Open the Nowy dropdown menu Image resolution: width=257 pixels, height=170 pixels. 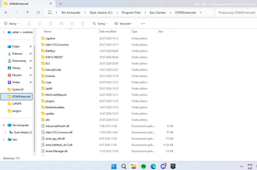click(x=12, y=24)
